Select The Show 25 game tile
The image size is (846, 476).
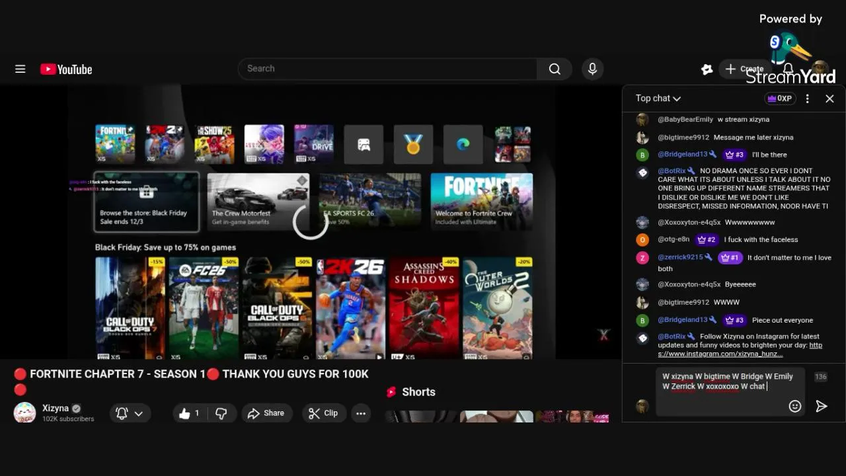click(214, 144)
